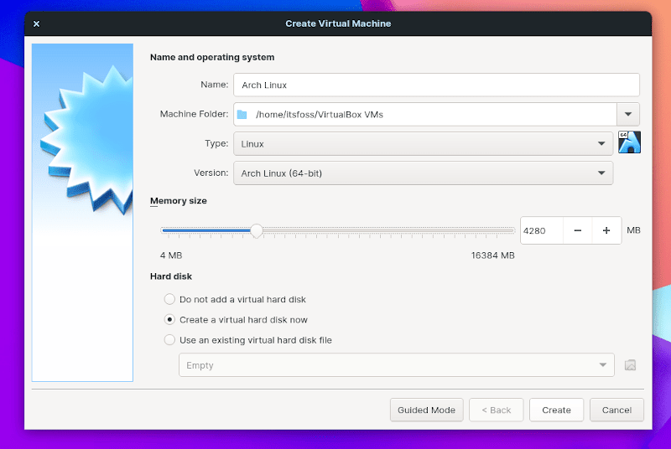Open the Empty hard disk file dropdown

396,365
